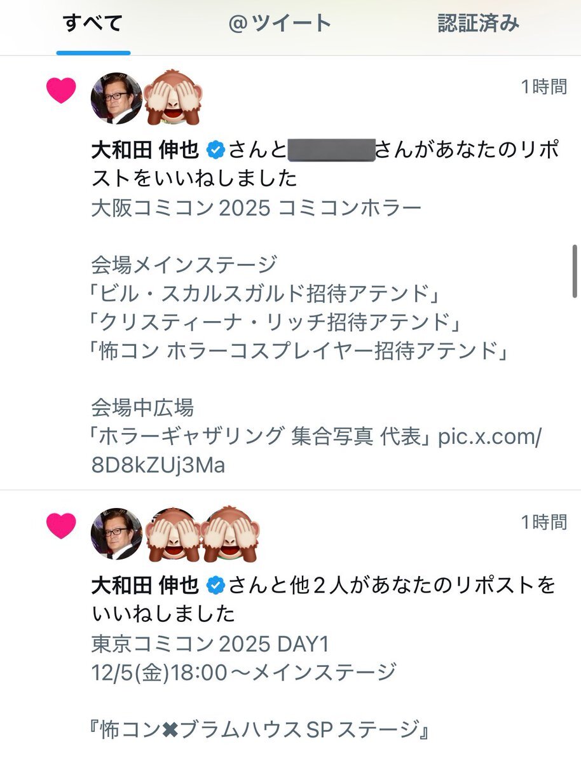Switch to the すべて tab
The width and height of the screenshot is (581, 763).
point(93,24)
